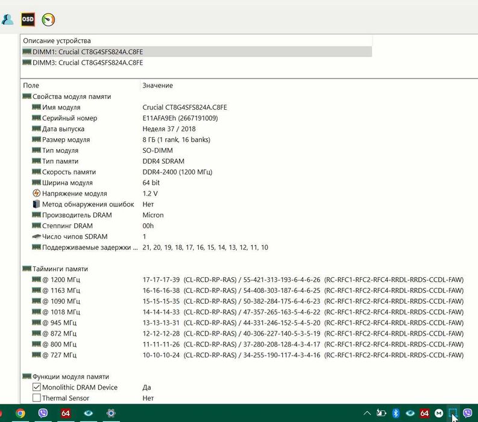Click the Viber icon in the system tray
Screen dimensions: 478x422
click(467, 413)
